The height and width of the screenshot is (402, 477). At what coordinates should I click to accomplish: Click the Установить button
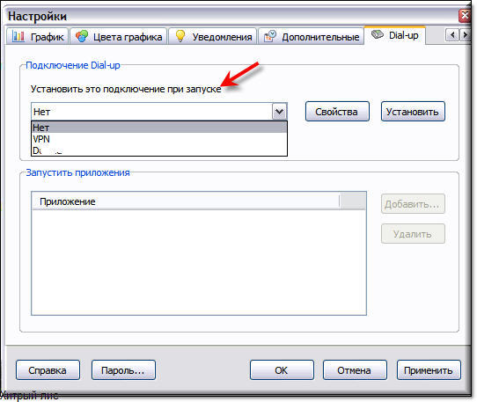tap(413, 112)
